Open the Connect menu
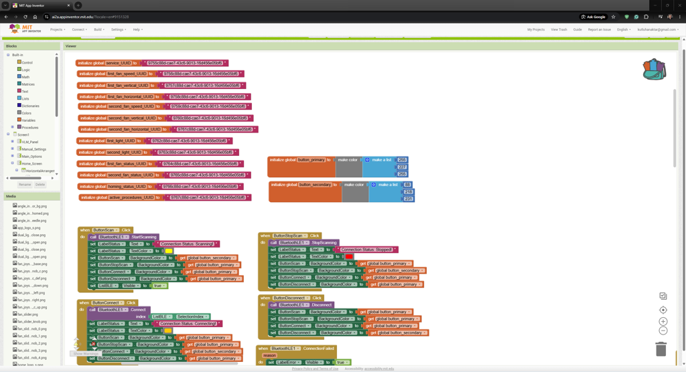 click(79, 29)
